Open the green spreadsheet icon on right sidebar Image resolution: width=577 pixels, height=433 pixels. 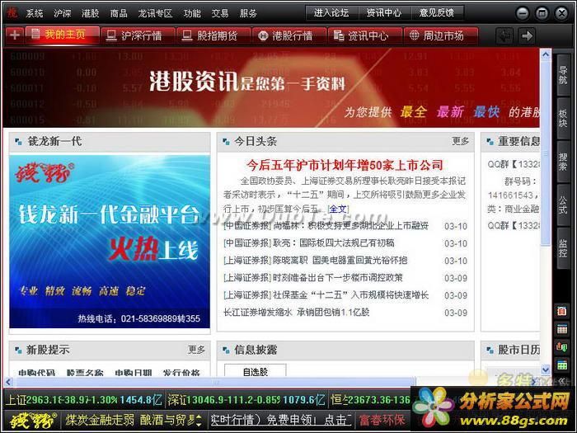[x=562, y=365]
